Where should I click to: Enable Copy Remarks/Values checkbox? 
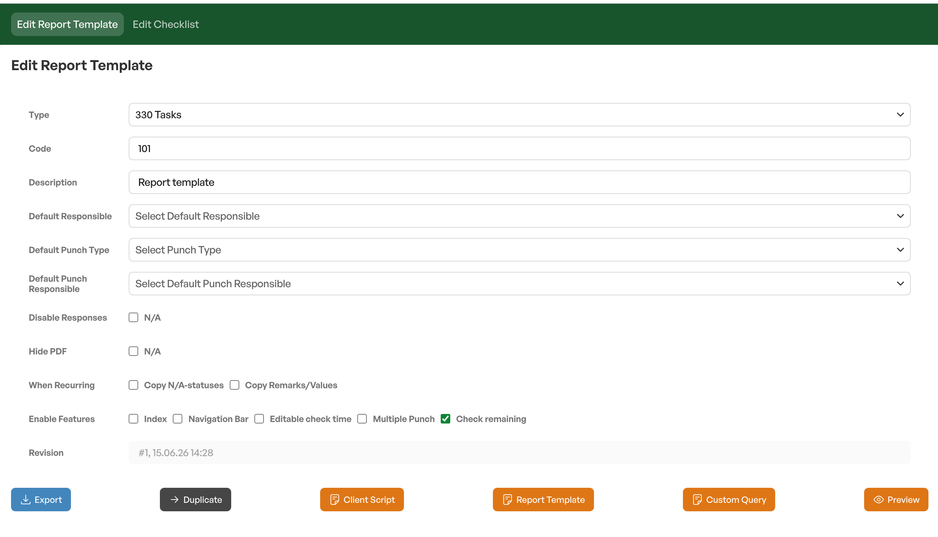[235, 385]
